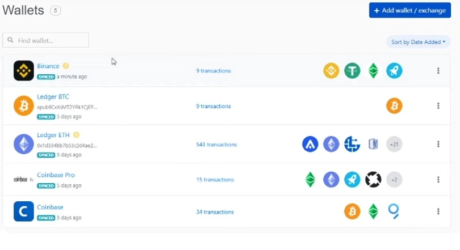
Task: Click the orange Bitcoin coin icon in Coinbase row
Action: click(352, 211)
